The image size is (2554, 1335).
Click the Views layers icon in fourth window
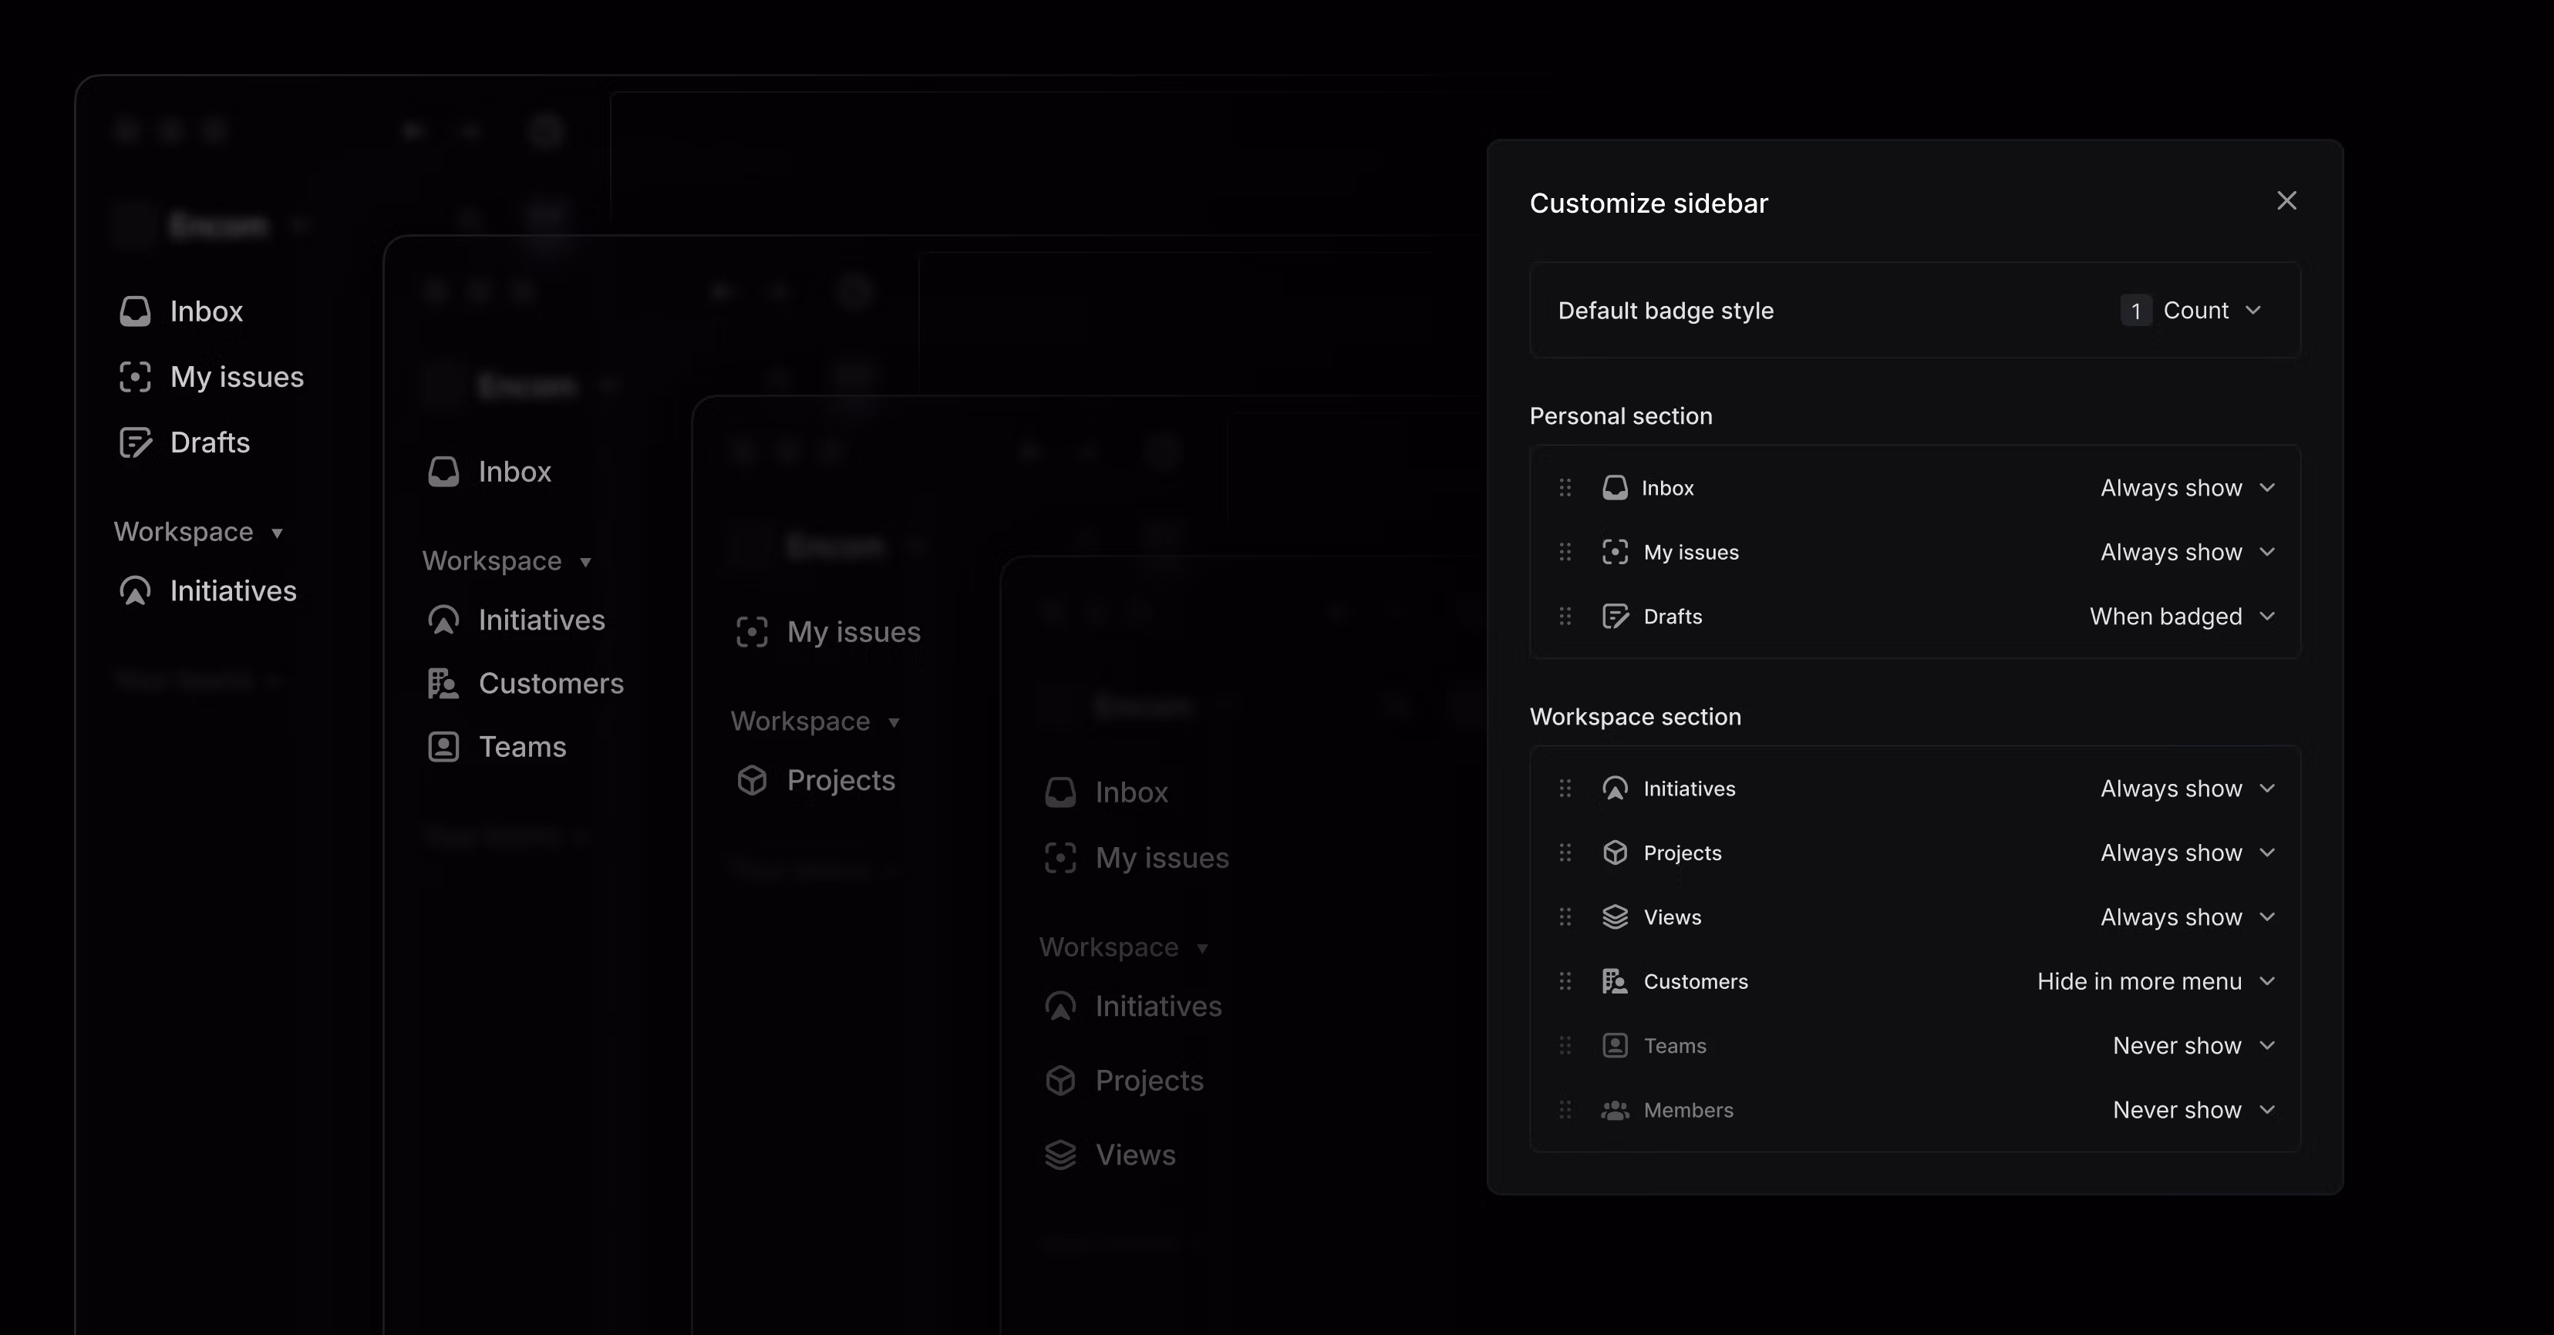[x=1061, y=1155]
